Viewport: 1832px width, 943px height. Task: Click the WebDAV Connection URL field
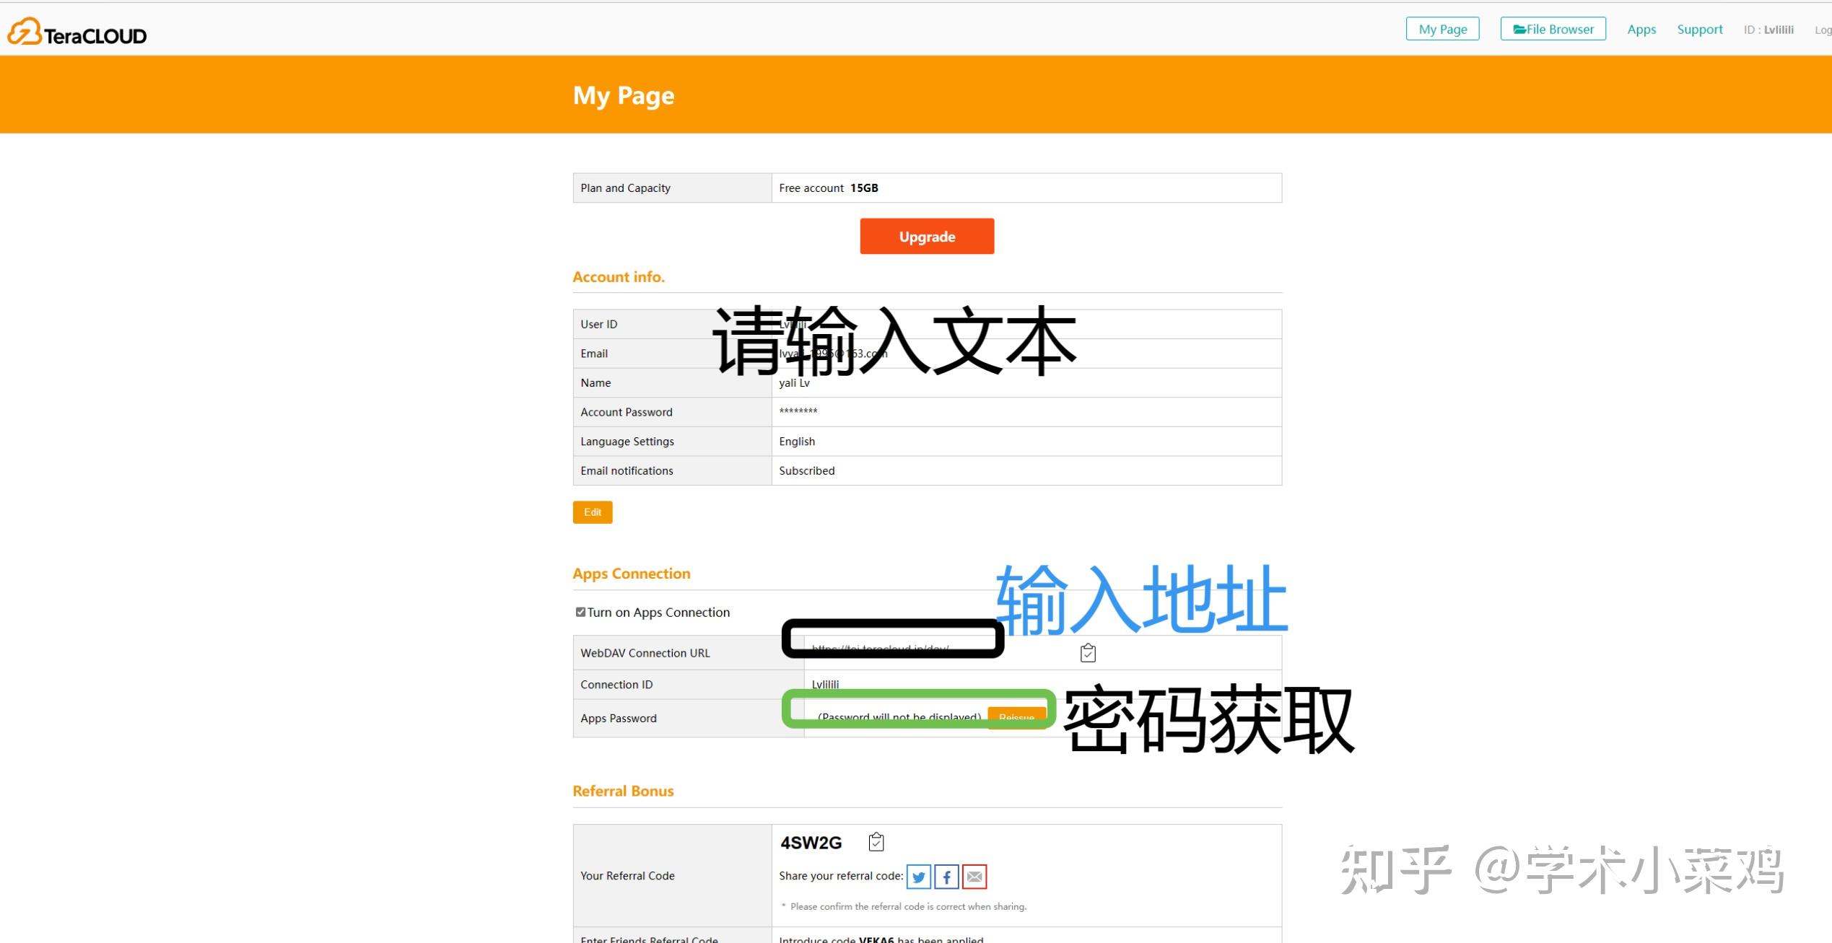point(881,649)
